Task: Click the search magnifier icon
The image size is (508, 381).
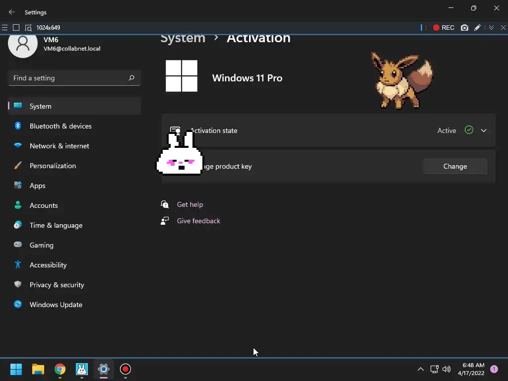Action: pos(131,78)
